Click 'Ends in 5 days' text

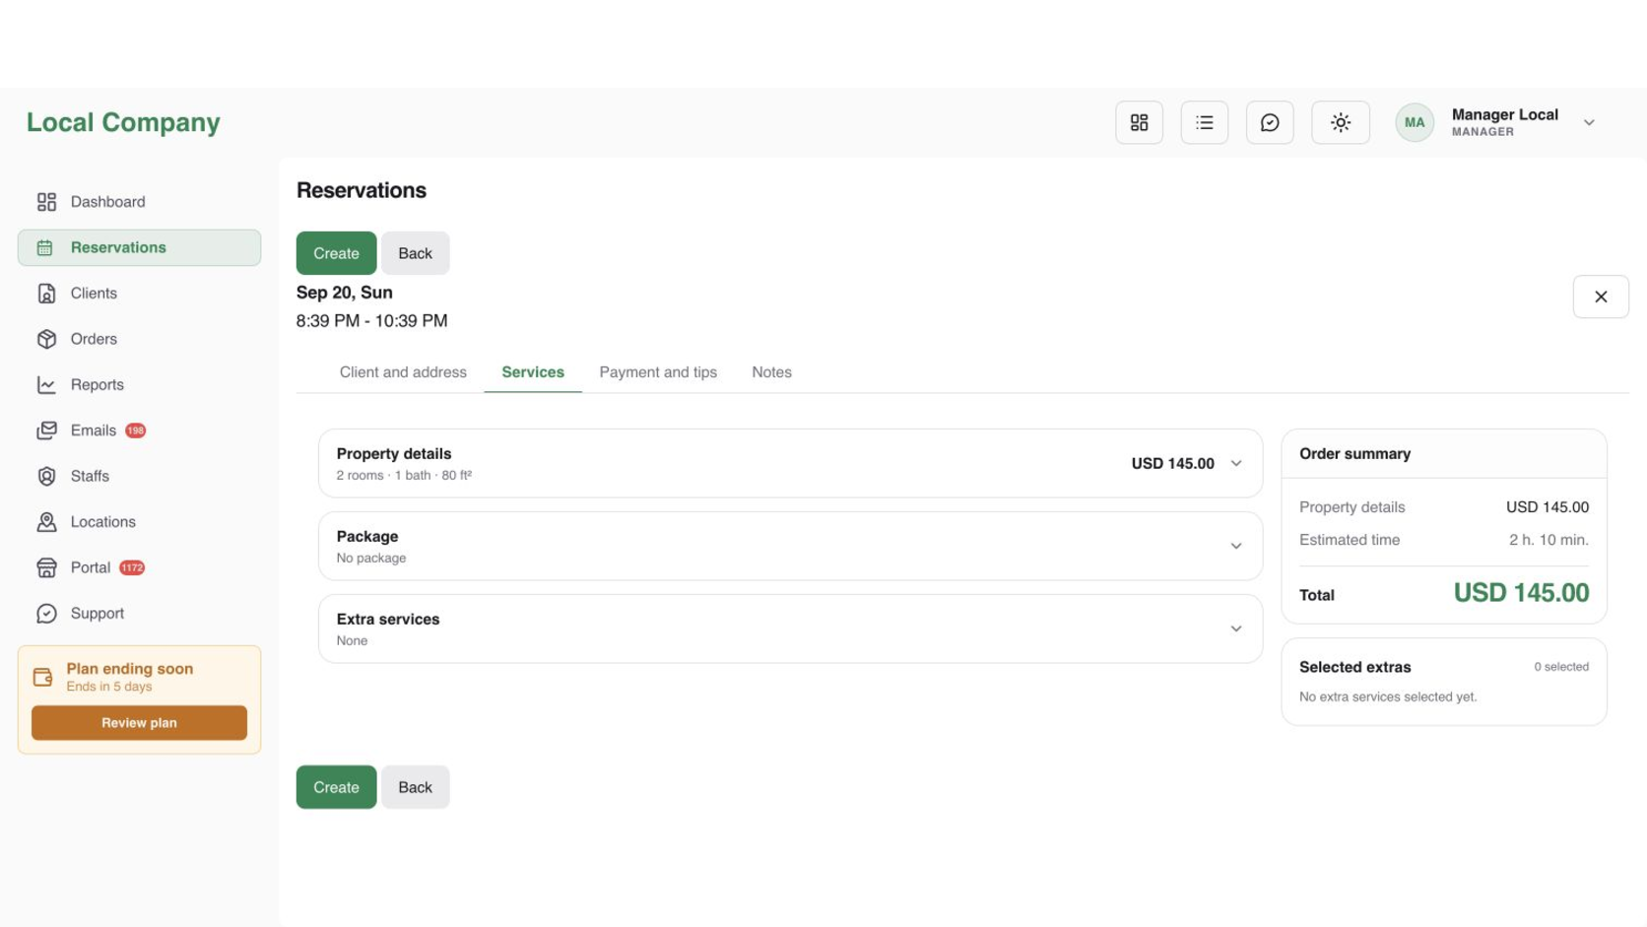(109, 687)
